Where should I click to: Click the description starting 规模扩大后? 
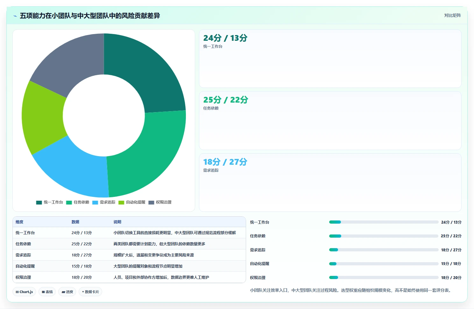tap(154, 255)
